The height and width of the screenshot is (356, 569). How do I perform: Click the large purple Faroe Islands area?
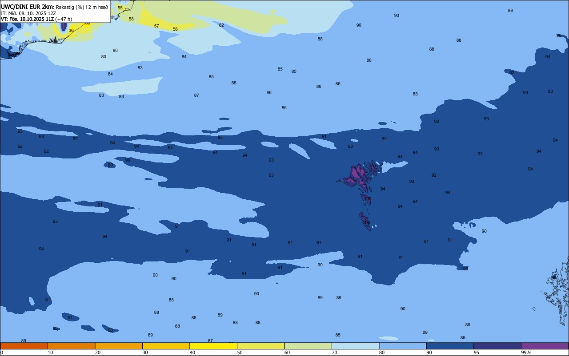pos(357,175)
